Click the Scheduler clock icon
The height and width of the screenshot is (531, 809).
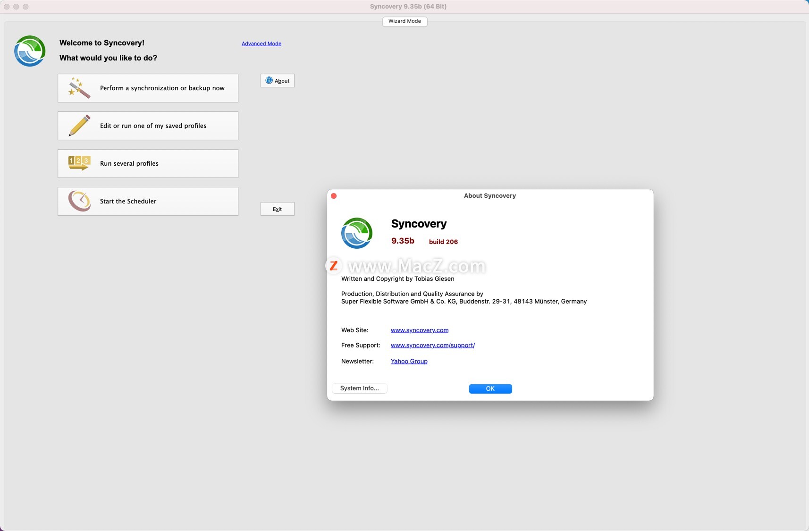tap(79, 201)
